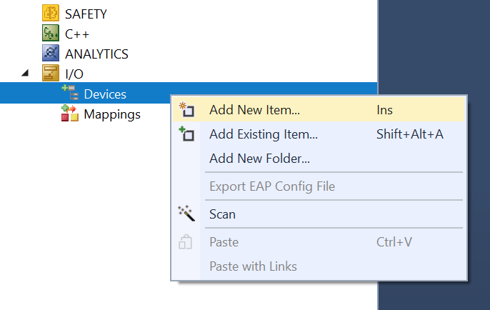
Task: Select the SAFETY tree item label
Action: tap(86, 14)
